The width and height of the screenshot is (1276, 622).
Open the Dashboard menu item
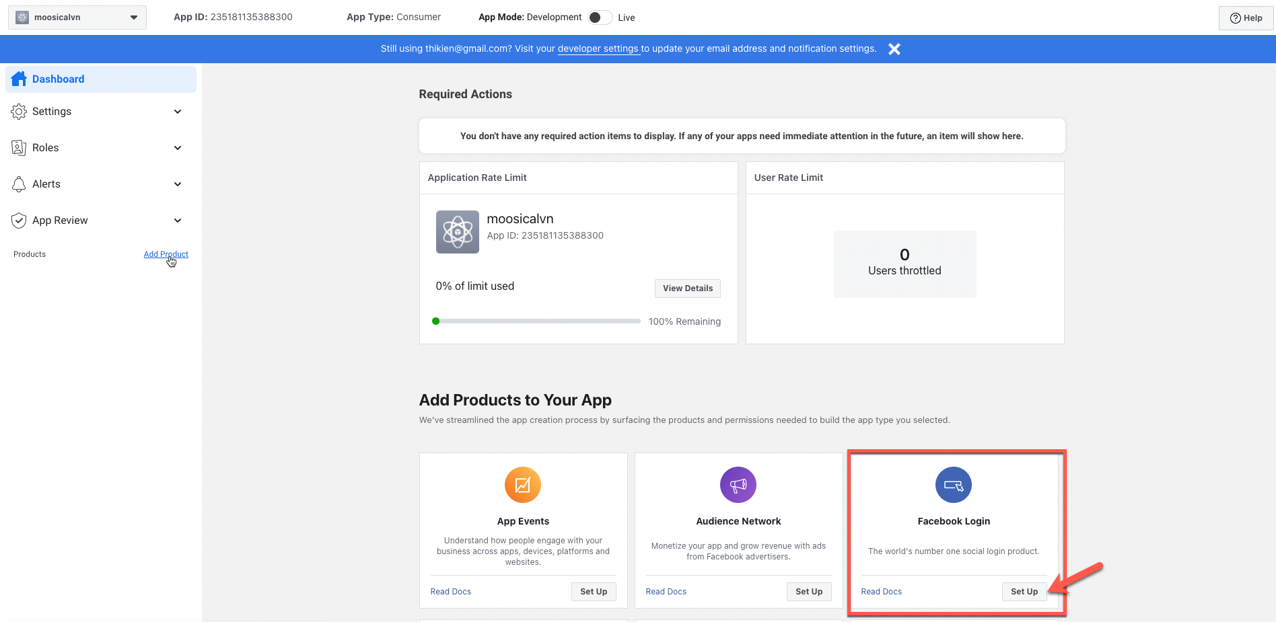pyautogui.click(x=101, y=79)
